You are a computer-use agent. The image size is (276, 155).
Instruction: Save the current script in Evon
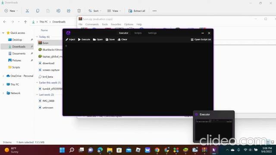tap(110, 40)
